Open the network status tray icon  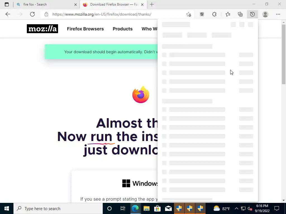click(x=243, y=208)
